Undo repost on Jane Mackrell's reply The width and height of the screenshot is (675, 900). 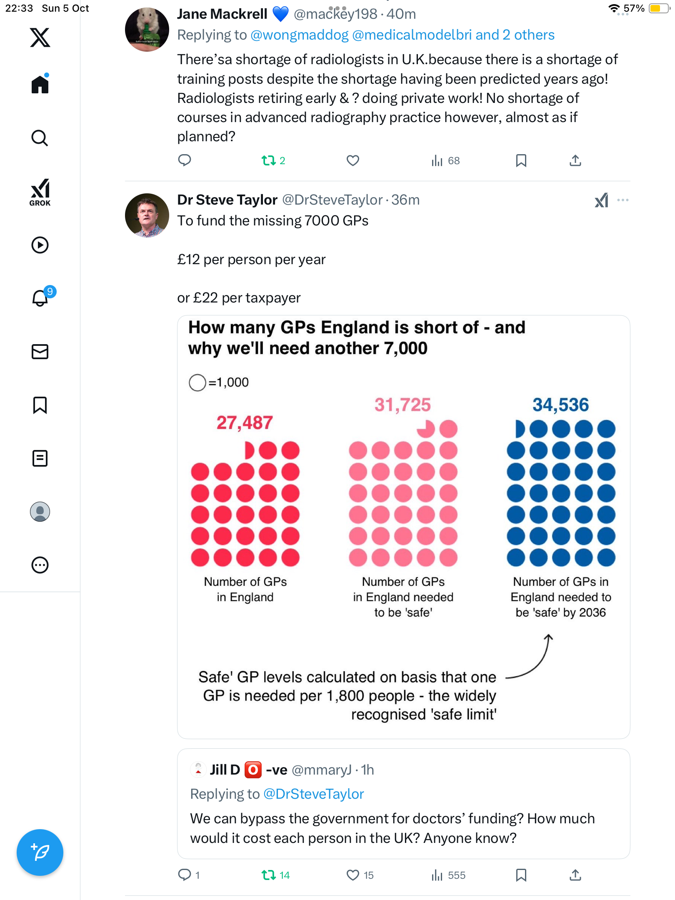269,160
